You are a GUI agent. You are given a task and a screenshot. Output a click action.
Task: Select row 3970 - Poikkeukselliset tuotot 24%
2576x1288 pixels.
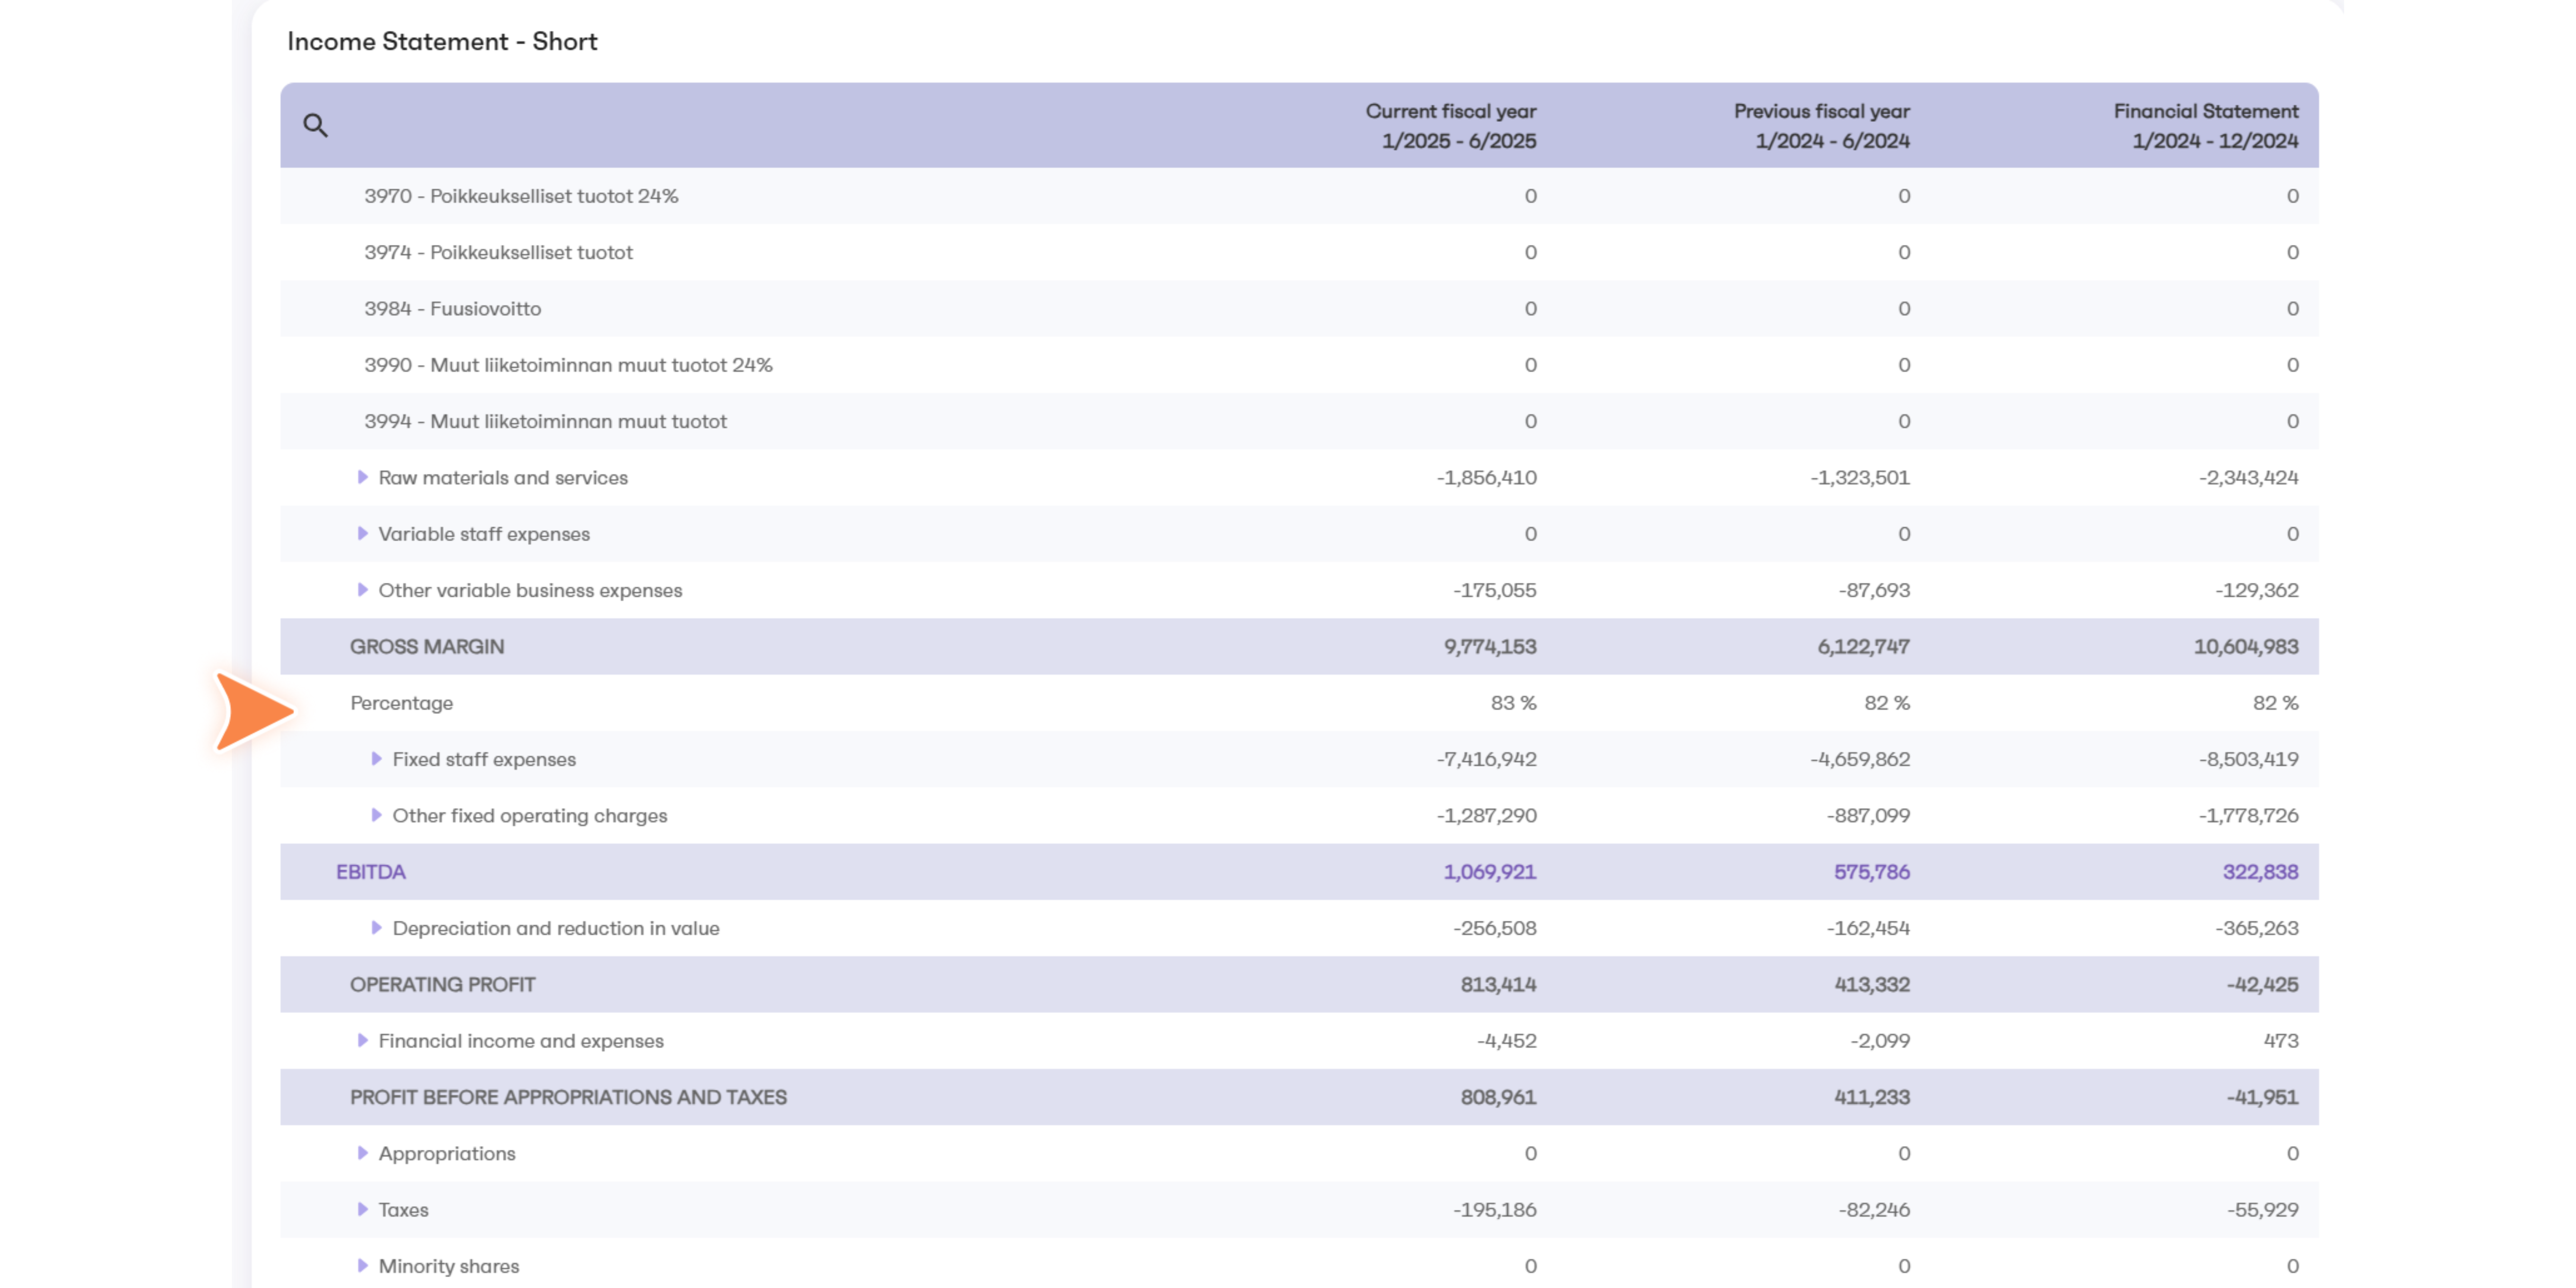pyautogui.click(x=1299, y=196)
